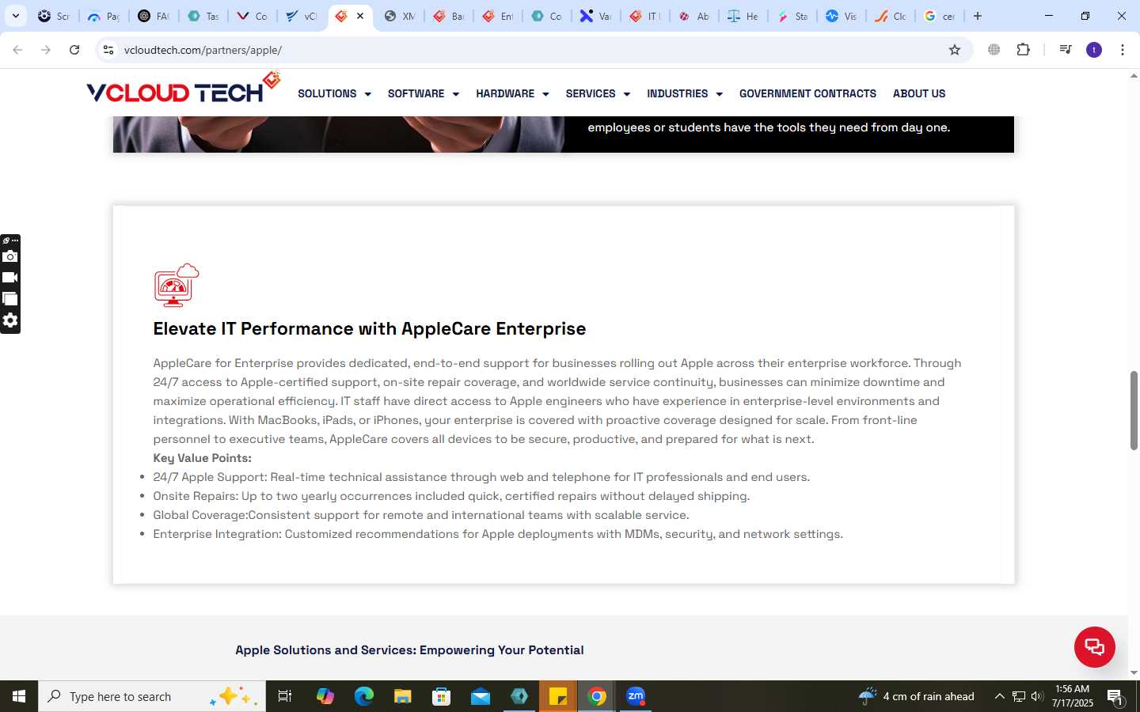Viewport: 1140px width, 712px height.
Task: Switch to the 'FA' tab
Action: [153, 16]
